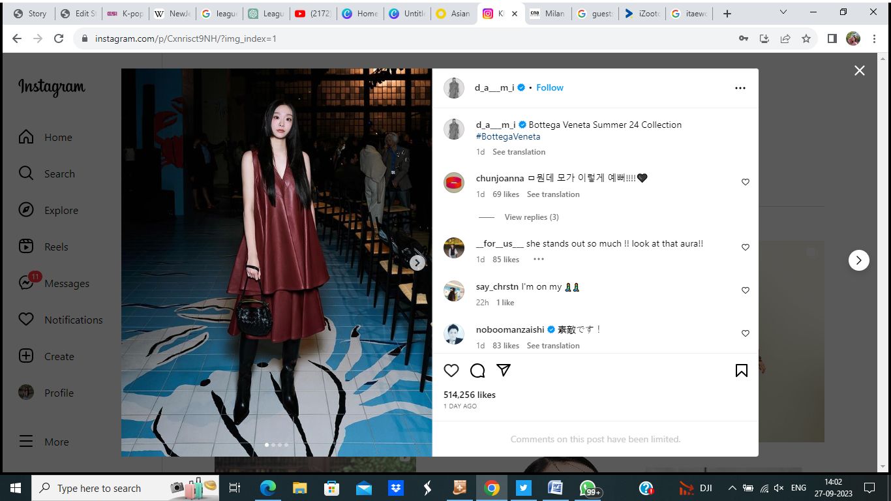The width and height of the screenshot is (891, 501).
Task: Open WhatsApp from taskbar
Action: click(588, 488)
